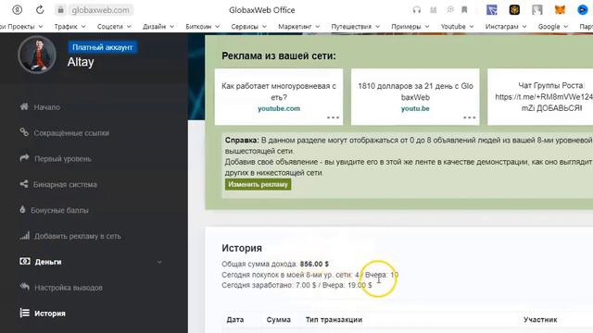Open the blue extension icon in the toolbar
593x333 pixels.
pyautogui.click(x=492, y=10)
